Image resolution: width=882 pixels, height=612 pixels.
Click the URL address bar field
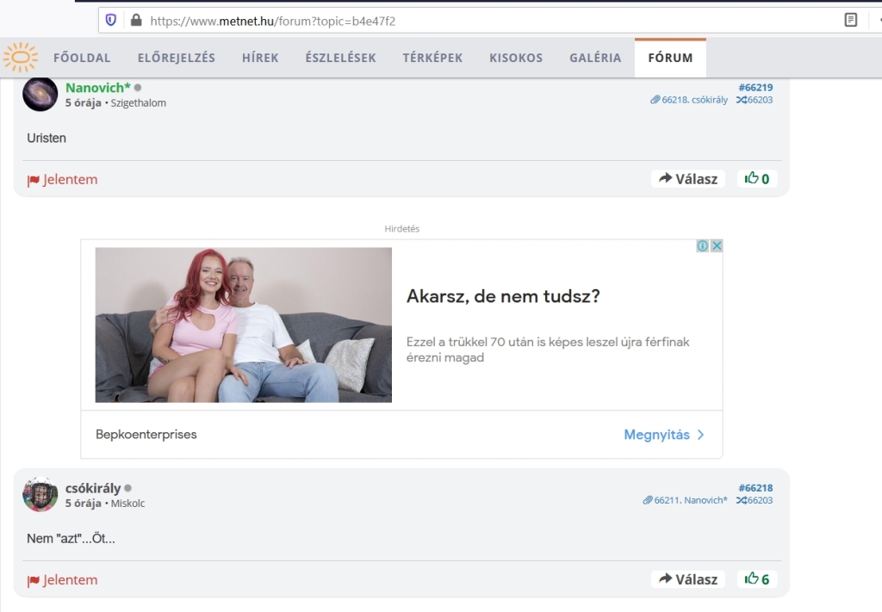(482, 20)
